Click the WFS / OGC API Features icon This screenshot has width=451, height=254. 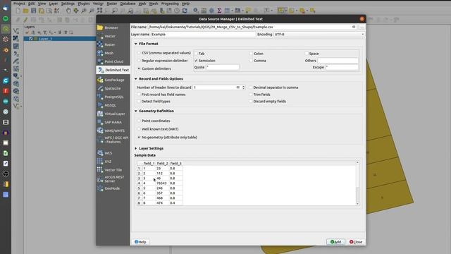[100, 140]
